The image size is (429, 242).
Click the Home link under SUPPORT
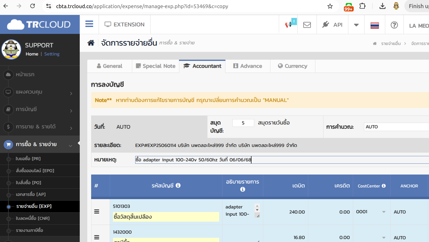32,54
